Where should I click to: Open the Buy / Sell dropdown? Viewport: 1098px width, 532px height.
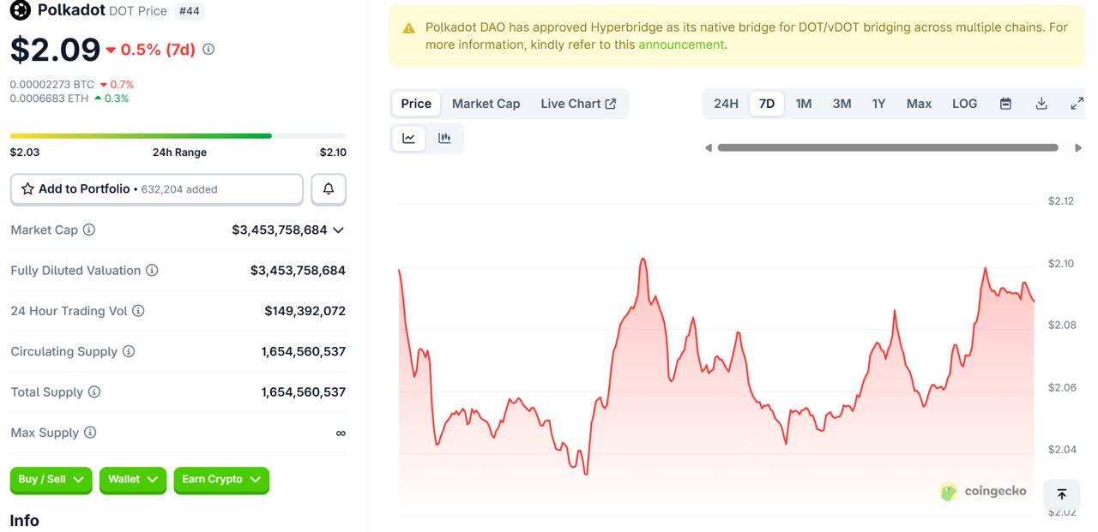click(x=51, y=481)
